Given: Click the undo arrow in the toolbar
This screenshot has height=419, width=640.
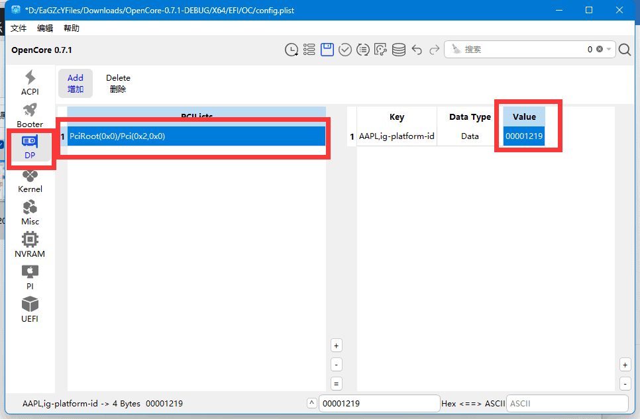Looking at the screenshot, I should 417,50.
